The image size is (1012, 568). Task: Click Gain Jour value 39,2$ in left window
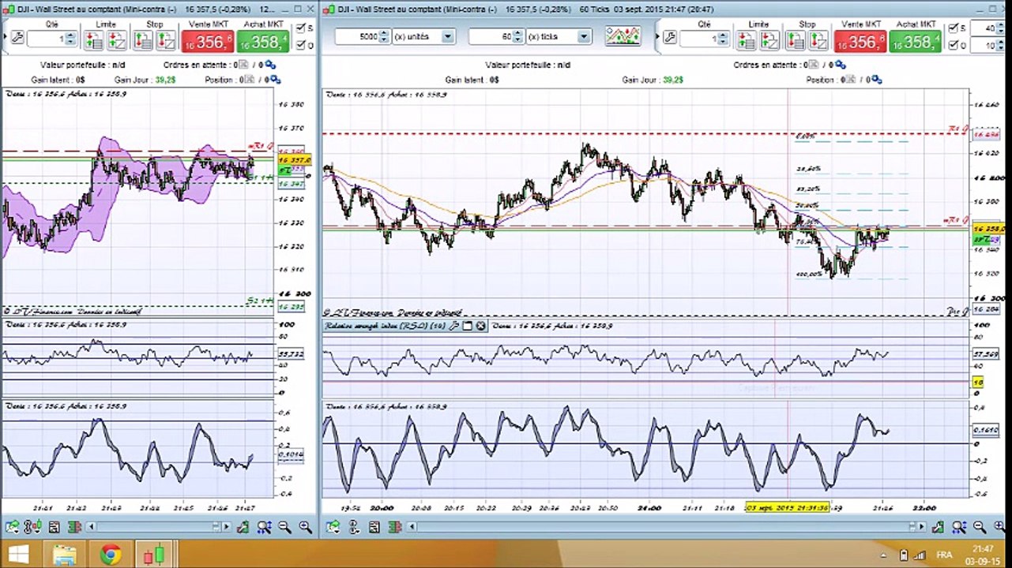(x=165, y=80)
